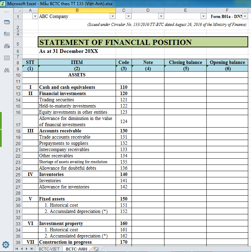251x252 pixels.
Task: Click the sidebar collapse handle on left edge
Action: pos(1,129)
